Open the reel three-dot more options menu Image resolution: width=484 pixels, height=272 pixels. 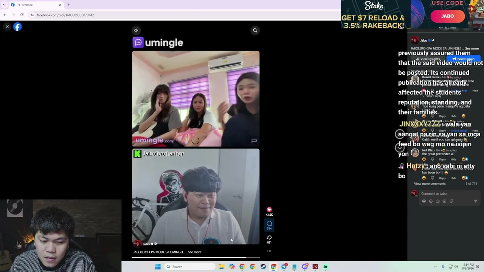pyautogui.click(x=269, y=251)
